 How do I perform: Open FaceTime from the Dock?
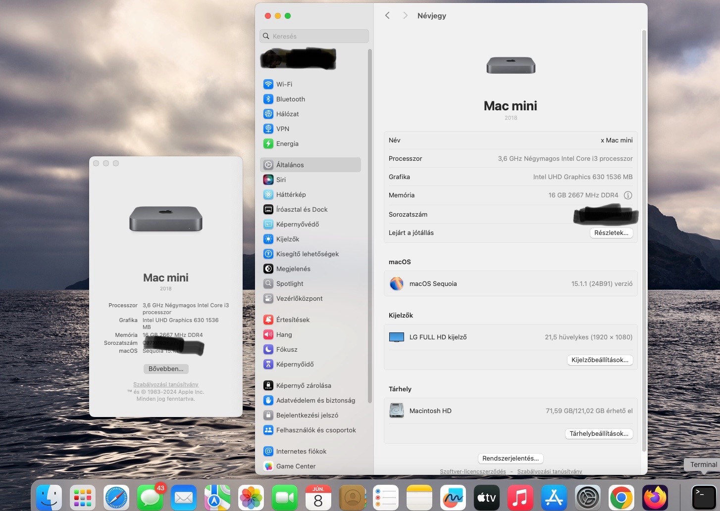[x=285, y=497]
